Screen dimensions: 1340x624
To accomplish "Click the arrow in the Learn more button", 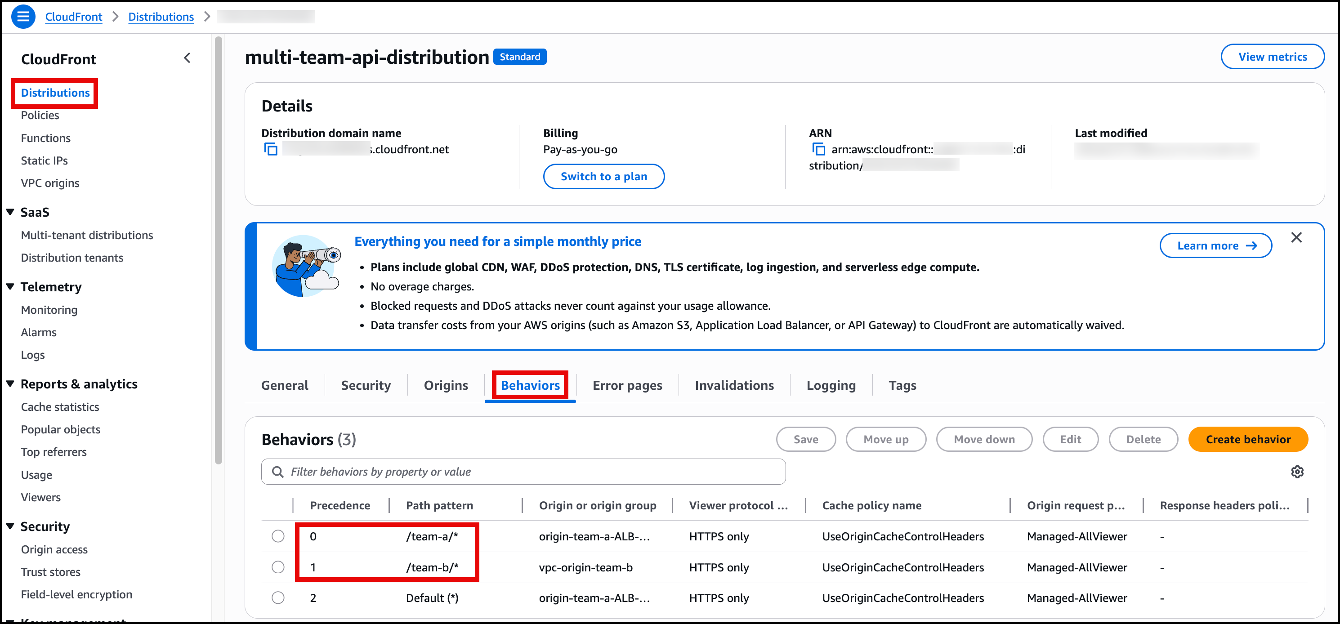I will click(1251, 246).
